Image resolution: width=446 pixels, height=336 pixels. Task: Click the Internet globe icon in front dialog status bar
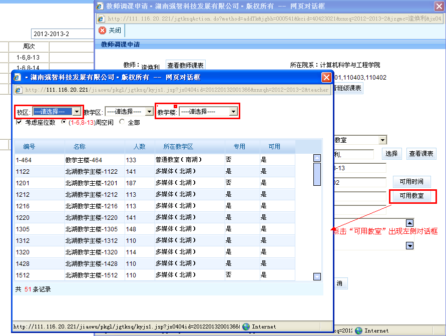tap(246, 326)
